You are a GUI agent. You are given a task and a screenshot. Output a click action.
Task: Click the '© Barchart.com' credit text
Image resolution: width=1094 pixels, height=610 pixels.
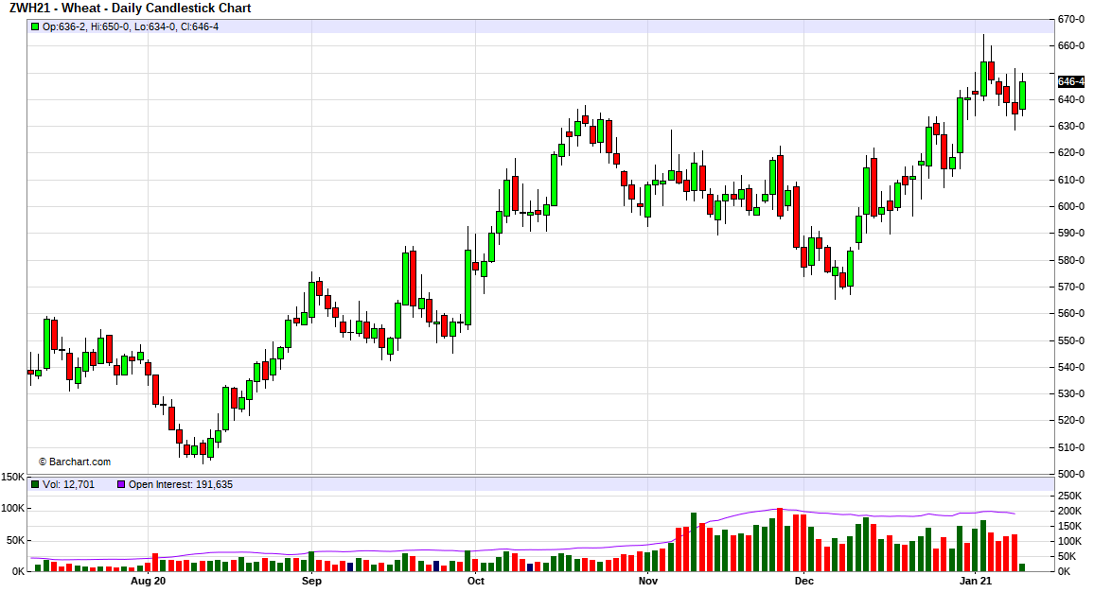[x=75, y=462]
